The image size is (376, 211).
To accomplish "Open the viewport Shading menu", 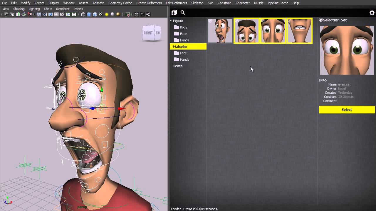I will (x=19, y=9).
